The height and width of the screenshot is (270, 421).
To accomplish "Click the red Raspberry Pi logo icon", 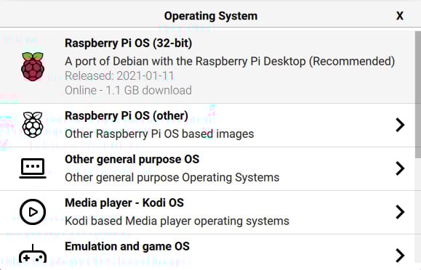I will 33,67.
